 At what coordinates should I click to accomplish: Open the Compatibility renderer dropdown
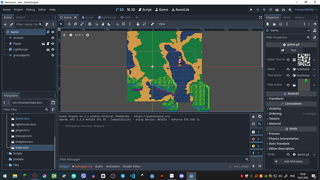click(306, 10)
